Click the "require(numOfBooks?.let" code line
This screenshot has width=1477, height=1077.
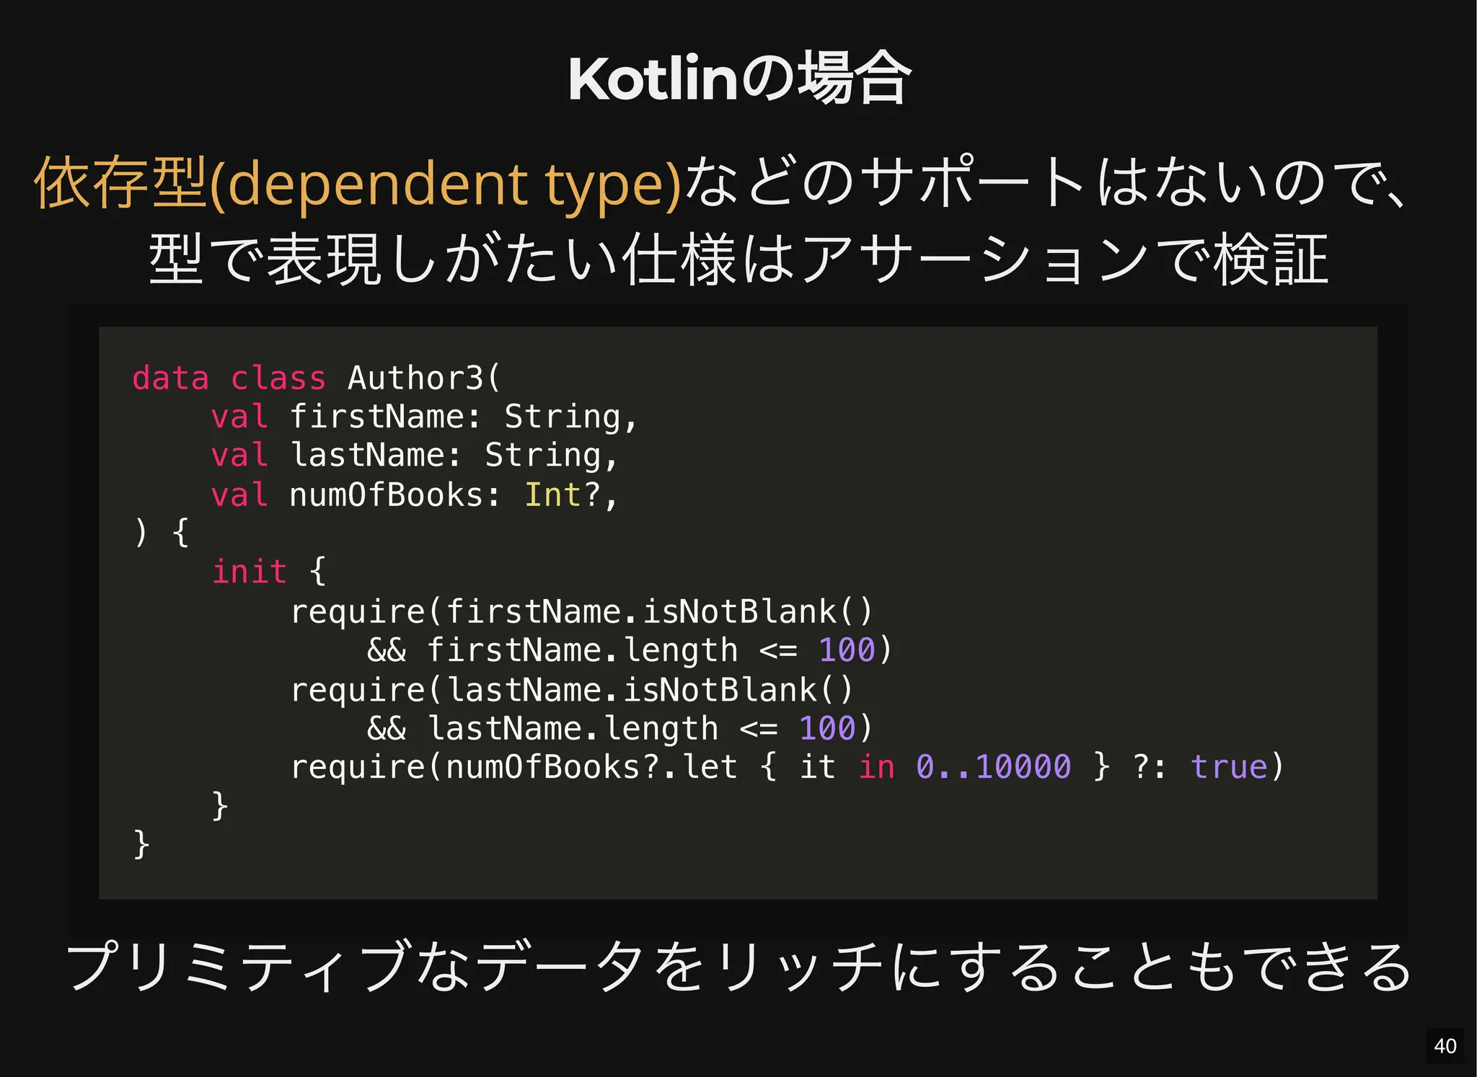[787, 766]
